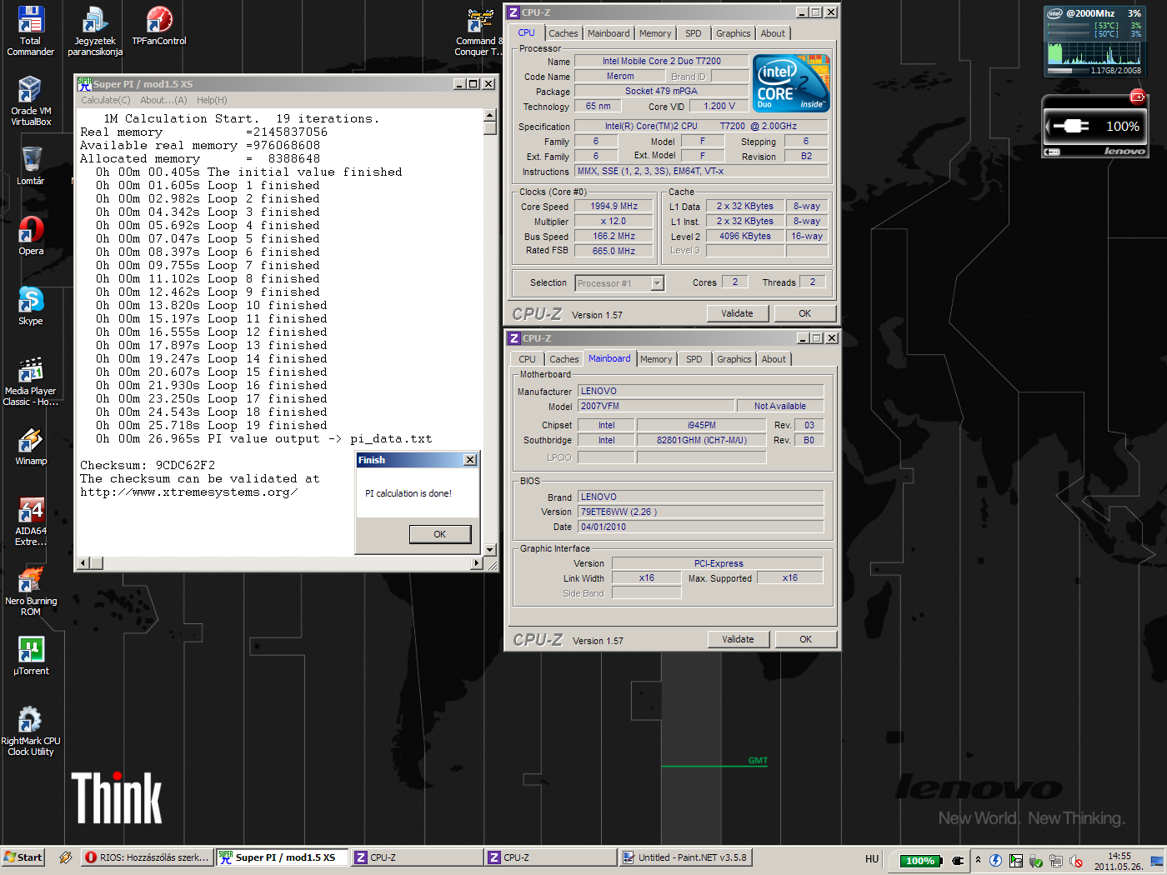1167x875 pixels.
Task: Click OK in upper CPU-Z window
Action: point(804,313)
